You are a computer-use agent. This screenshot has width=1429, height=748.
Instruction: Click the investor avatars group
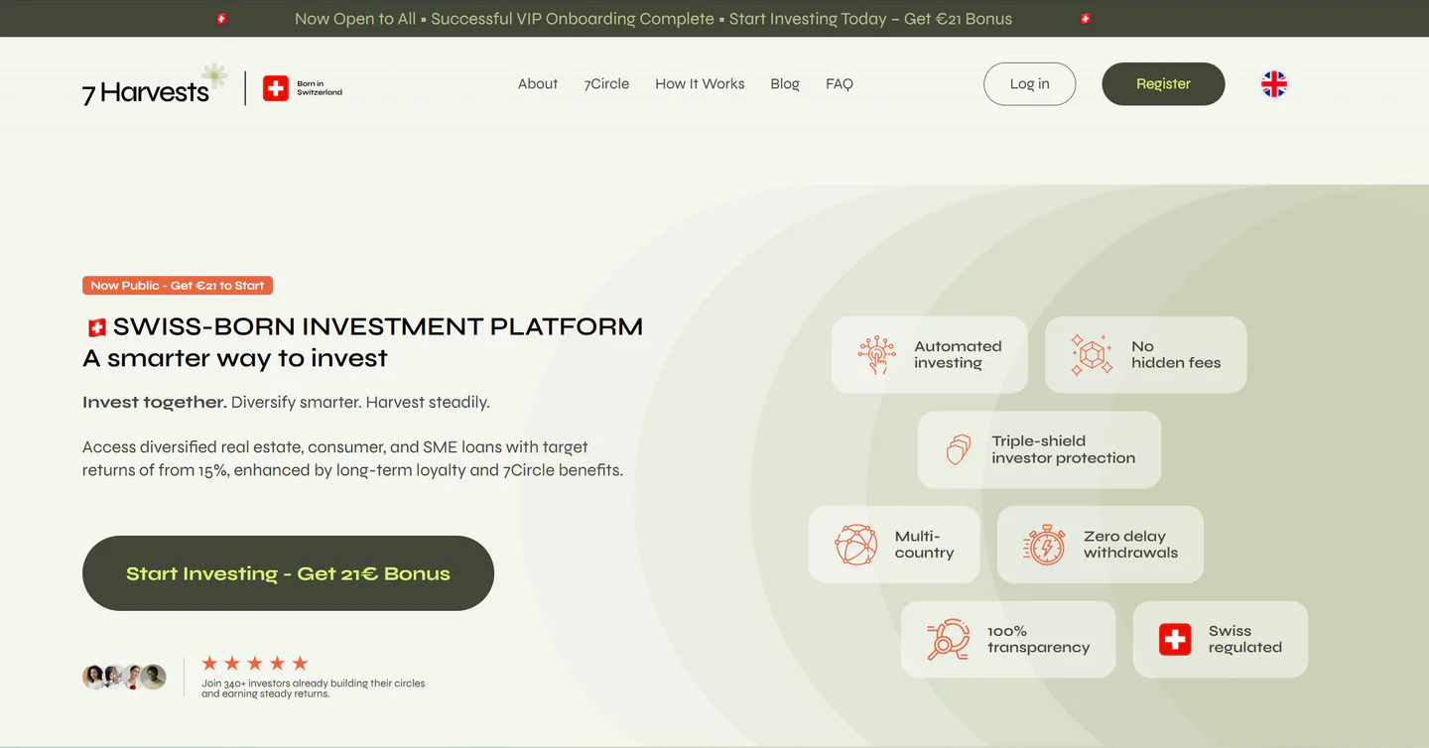[x=124, y=677]
